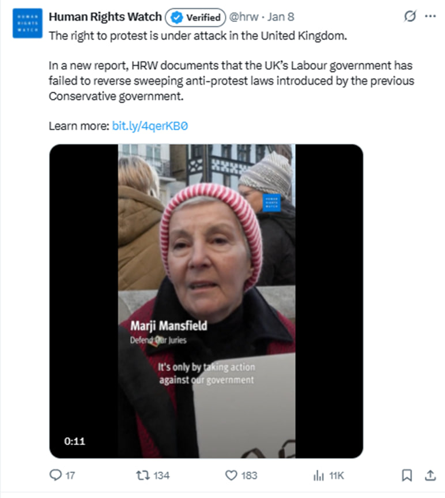
Task: Like the post with the heart icon
Action: (231, 475)
